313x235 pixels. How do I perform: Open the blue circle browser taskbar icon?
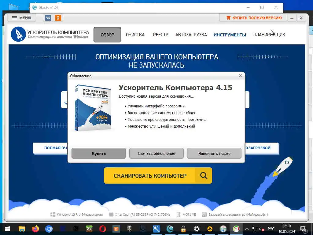point(49,229)
